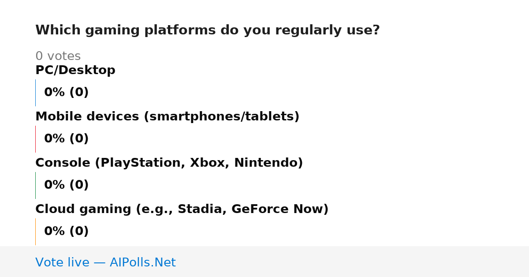Click the blue result bar for PC/Desktop

(x=35, y=93)
